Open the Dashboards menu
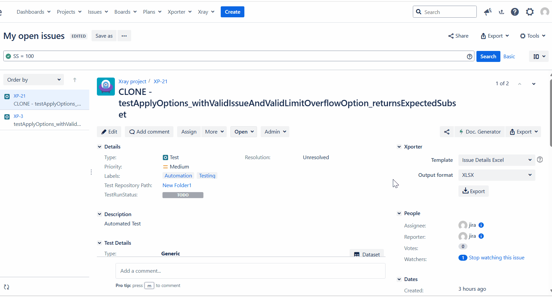Image resolution: width=552 pixels, height=297 pixels. tap(34, 12)
